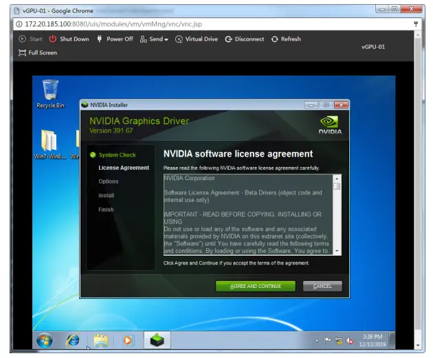This screenshot has width=433, height=358.
Task: Click the license text scrollbar down arrow
Action: (337, 251)
